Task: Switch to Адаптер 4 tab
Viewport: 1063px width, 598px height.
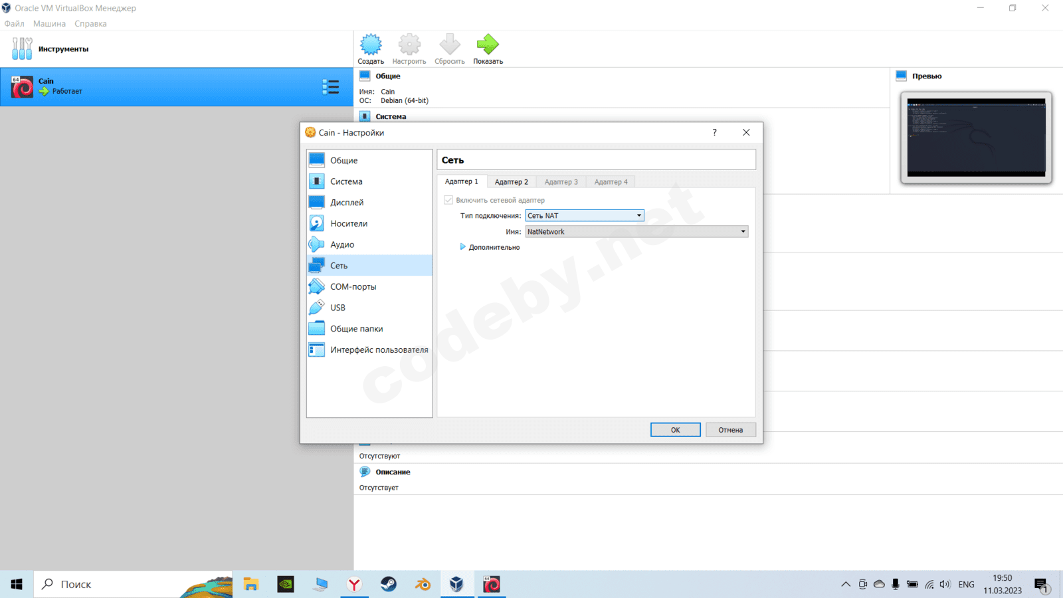Action: pos(611,182)
